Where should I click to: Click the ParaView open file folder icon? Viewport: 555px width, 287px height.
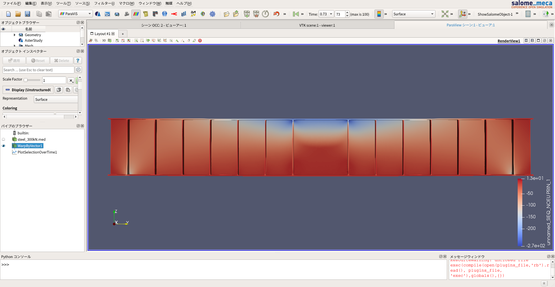point(227,14)
